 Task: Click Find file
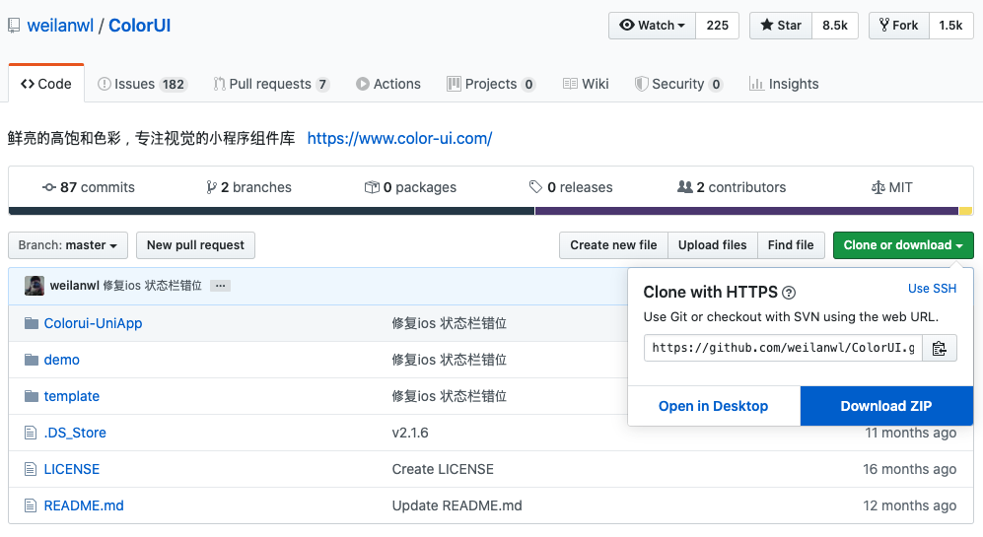coord(791,245)
